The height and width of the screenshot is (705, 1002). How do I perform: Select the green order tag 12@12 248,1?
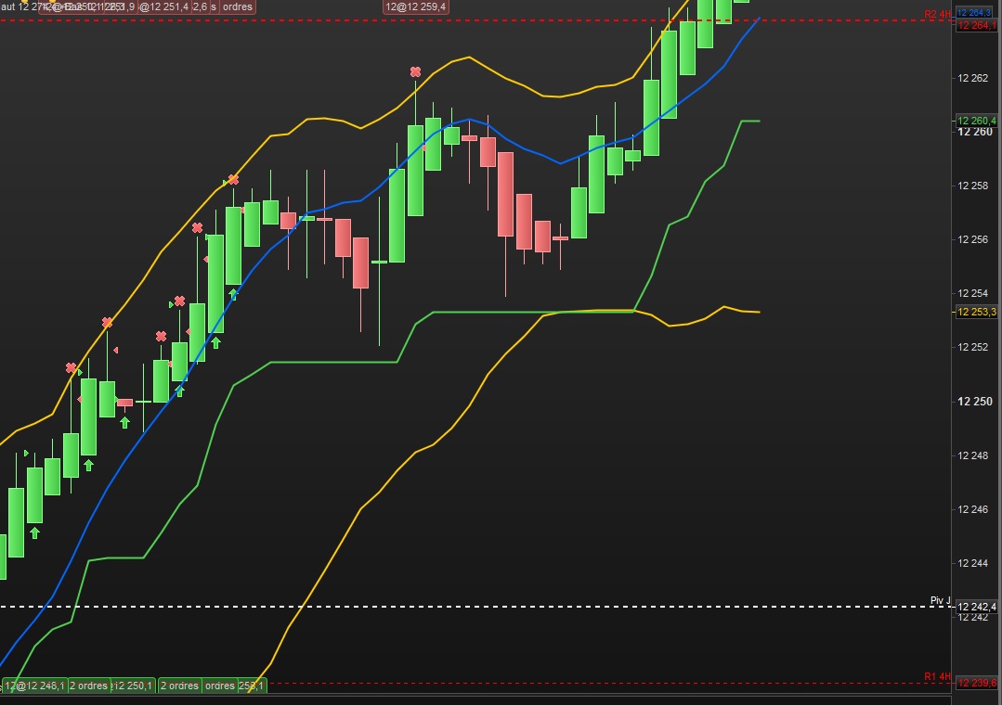(34, 686)
